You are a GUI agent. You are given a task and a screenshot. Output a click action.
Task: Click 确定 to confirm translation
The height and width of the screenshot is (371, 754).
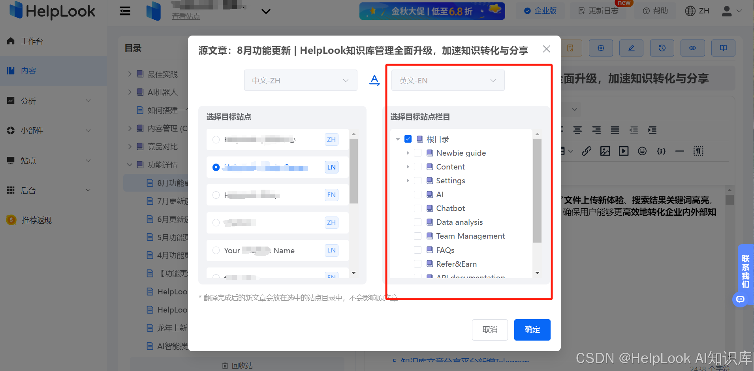pyautogui.click(x=532, y=330)
